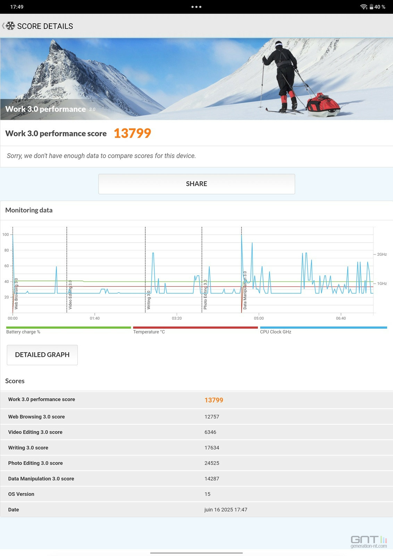The image size is (393, 556).
Task: Click the SHARE button
Action: (196, 184)
